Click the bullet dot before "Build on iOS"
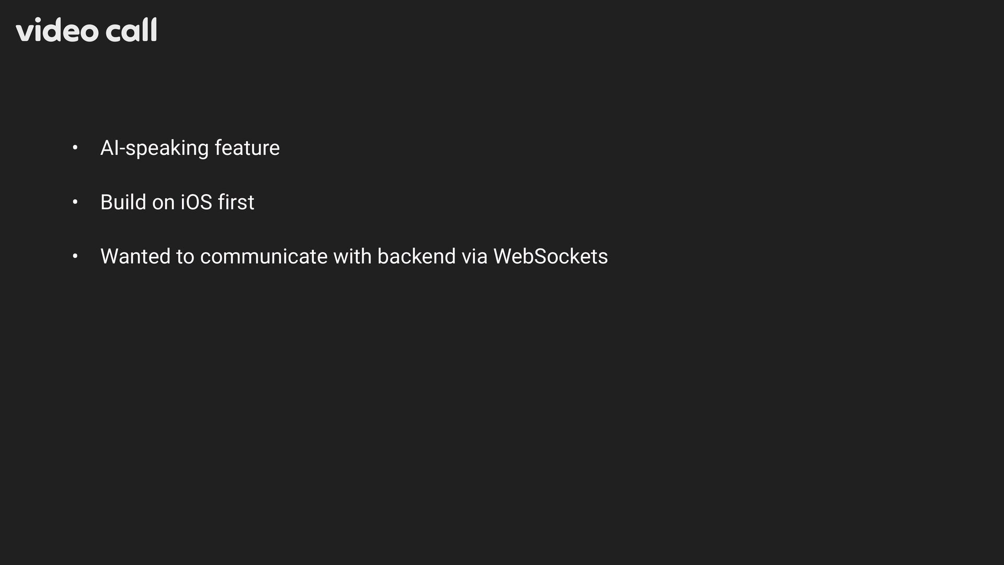This screenshot has height=565, width=1004. pos(75,202)
